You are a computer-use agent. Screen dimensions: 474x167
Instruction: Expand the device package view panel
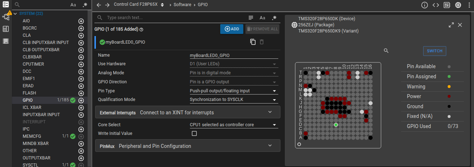(x=451, y=25)
